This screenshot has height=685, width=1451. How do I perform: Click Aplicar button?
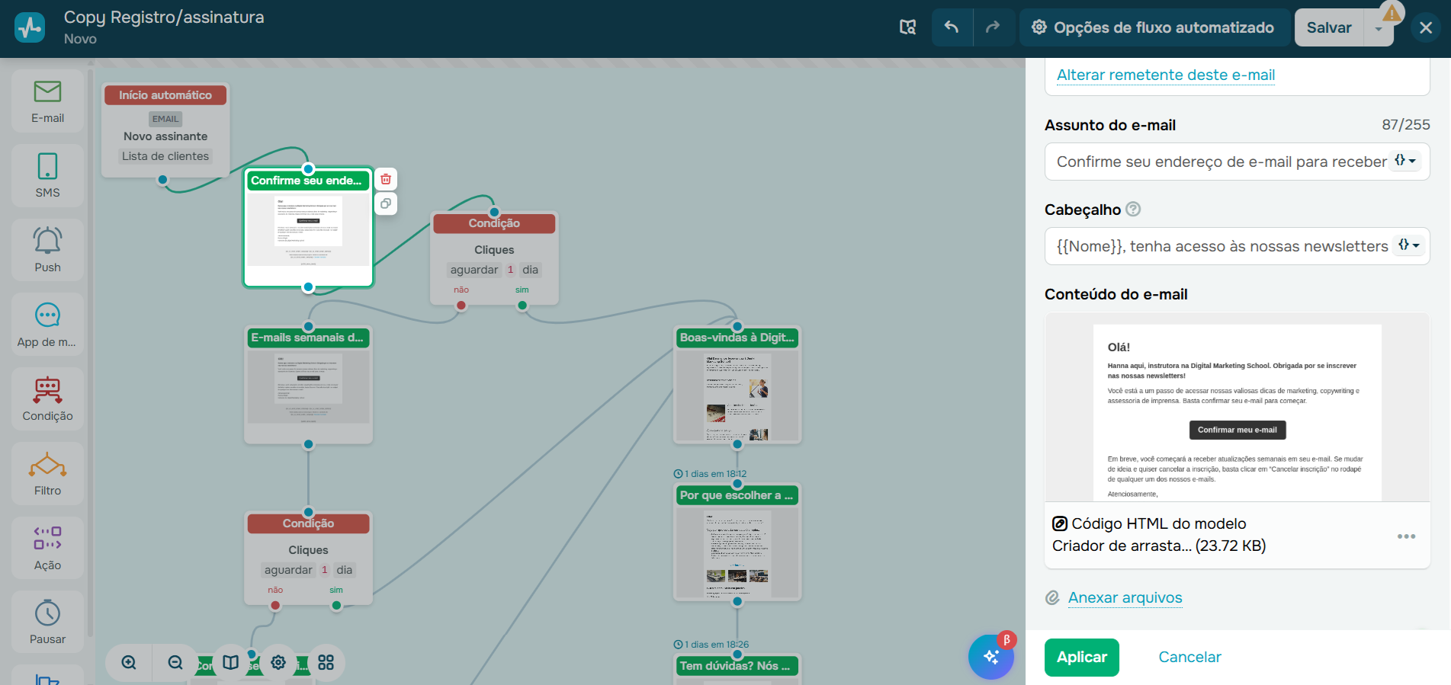point(1081,658)
